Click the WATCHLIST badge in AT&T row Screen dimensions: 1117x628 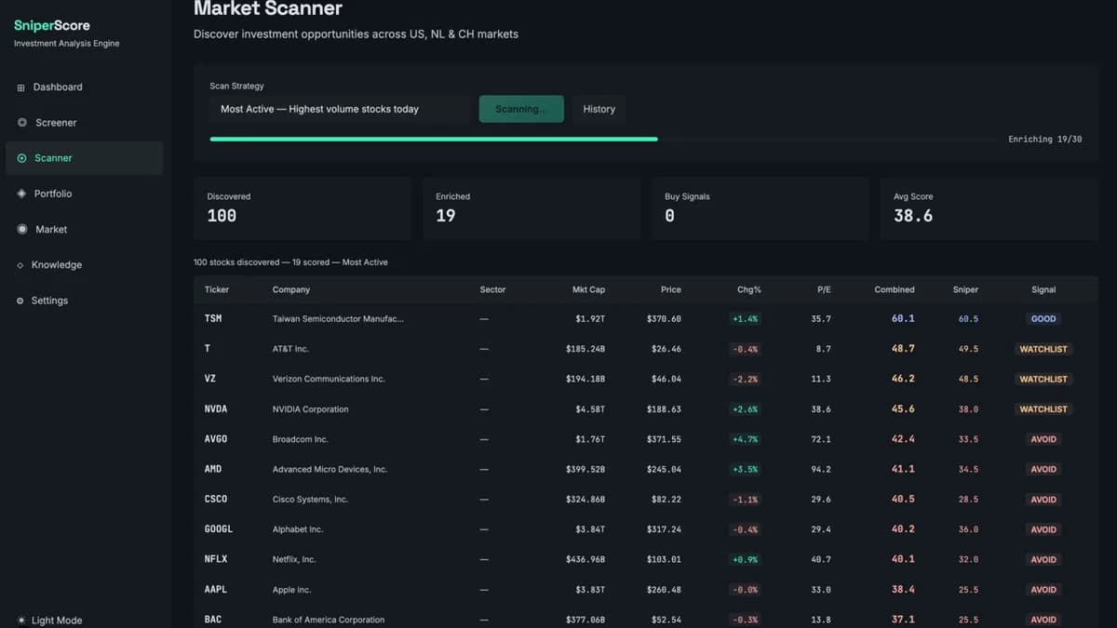[x=1043, y=349]
